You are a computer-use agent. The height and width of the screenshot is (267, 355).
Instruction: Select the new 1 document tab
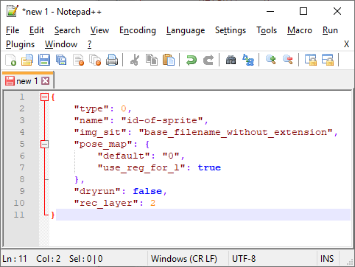point(27,81)
